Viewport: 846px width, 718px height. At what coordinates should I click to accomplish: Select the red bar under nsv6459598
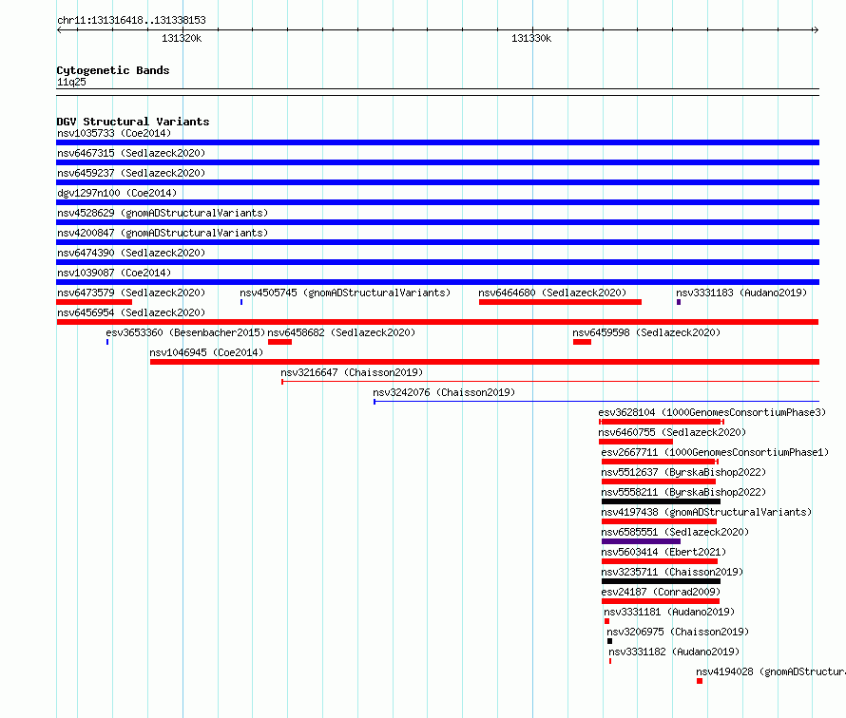(582, 342)
